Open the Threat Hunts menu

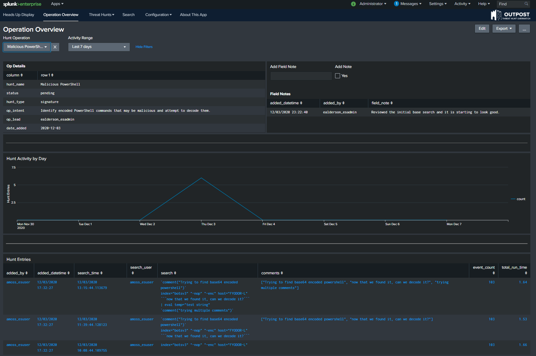click(102, 15)
